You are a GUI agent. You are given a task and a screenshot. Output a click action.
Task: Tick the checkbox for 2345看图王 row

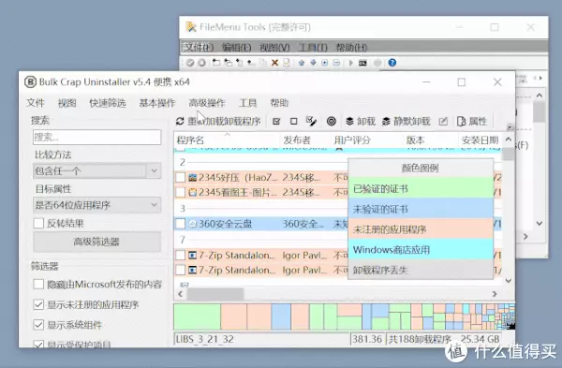pos(180,192)
